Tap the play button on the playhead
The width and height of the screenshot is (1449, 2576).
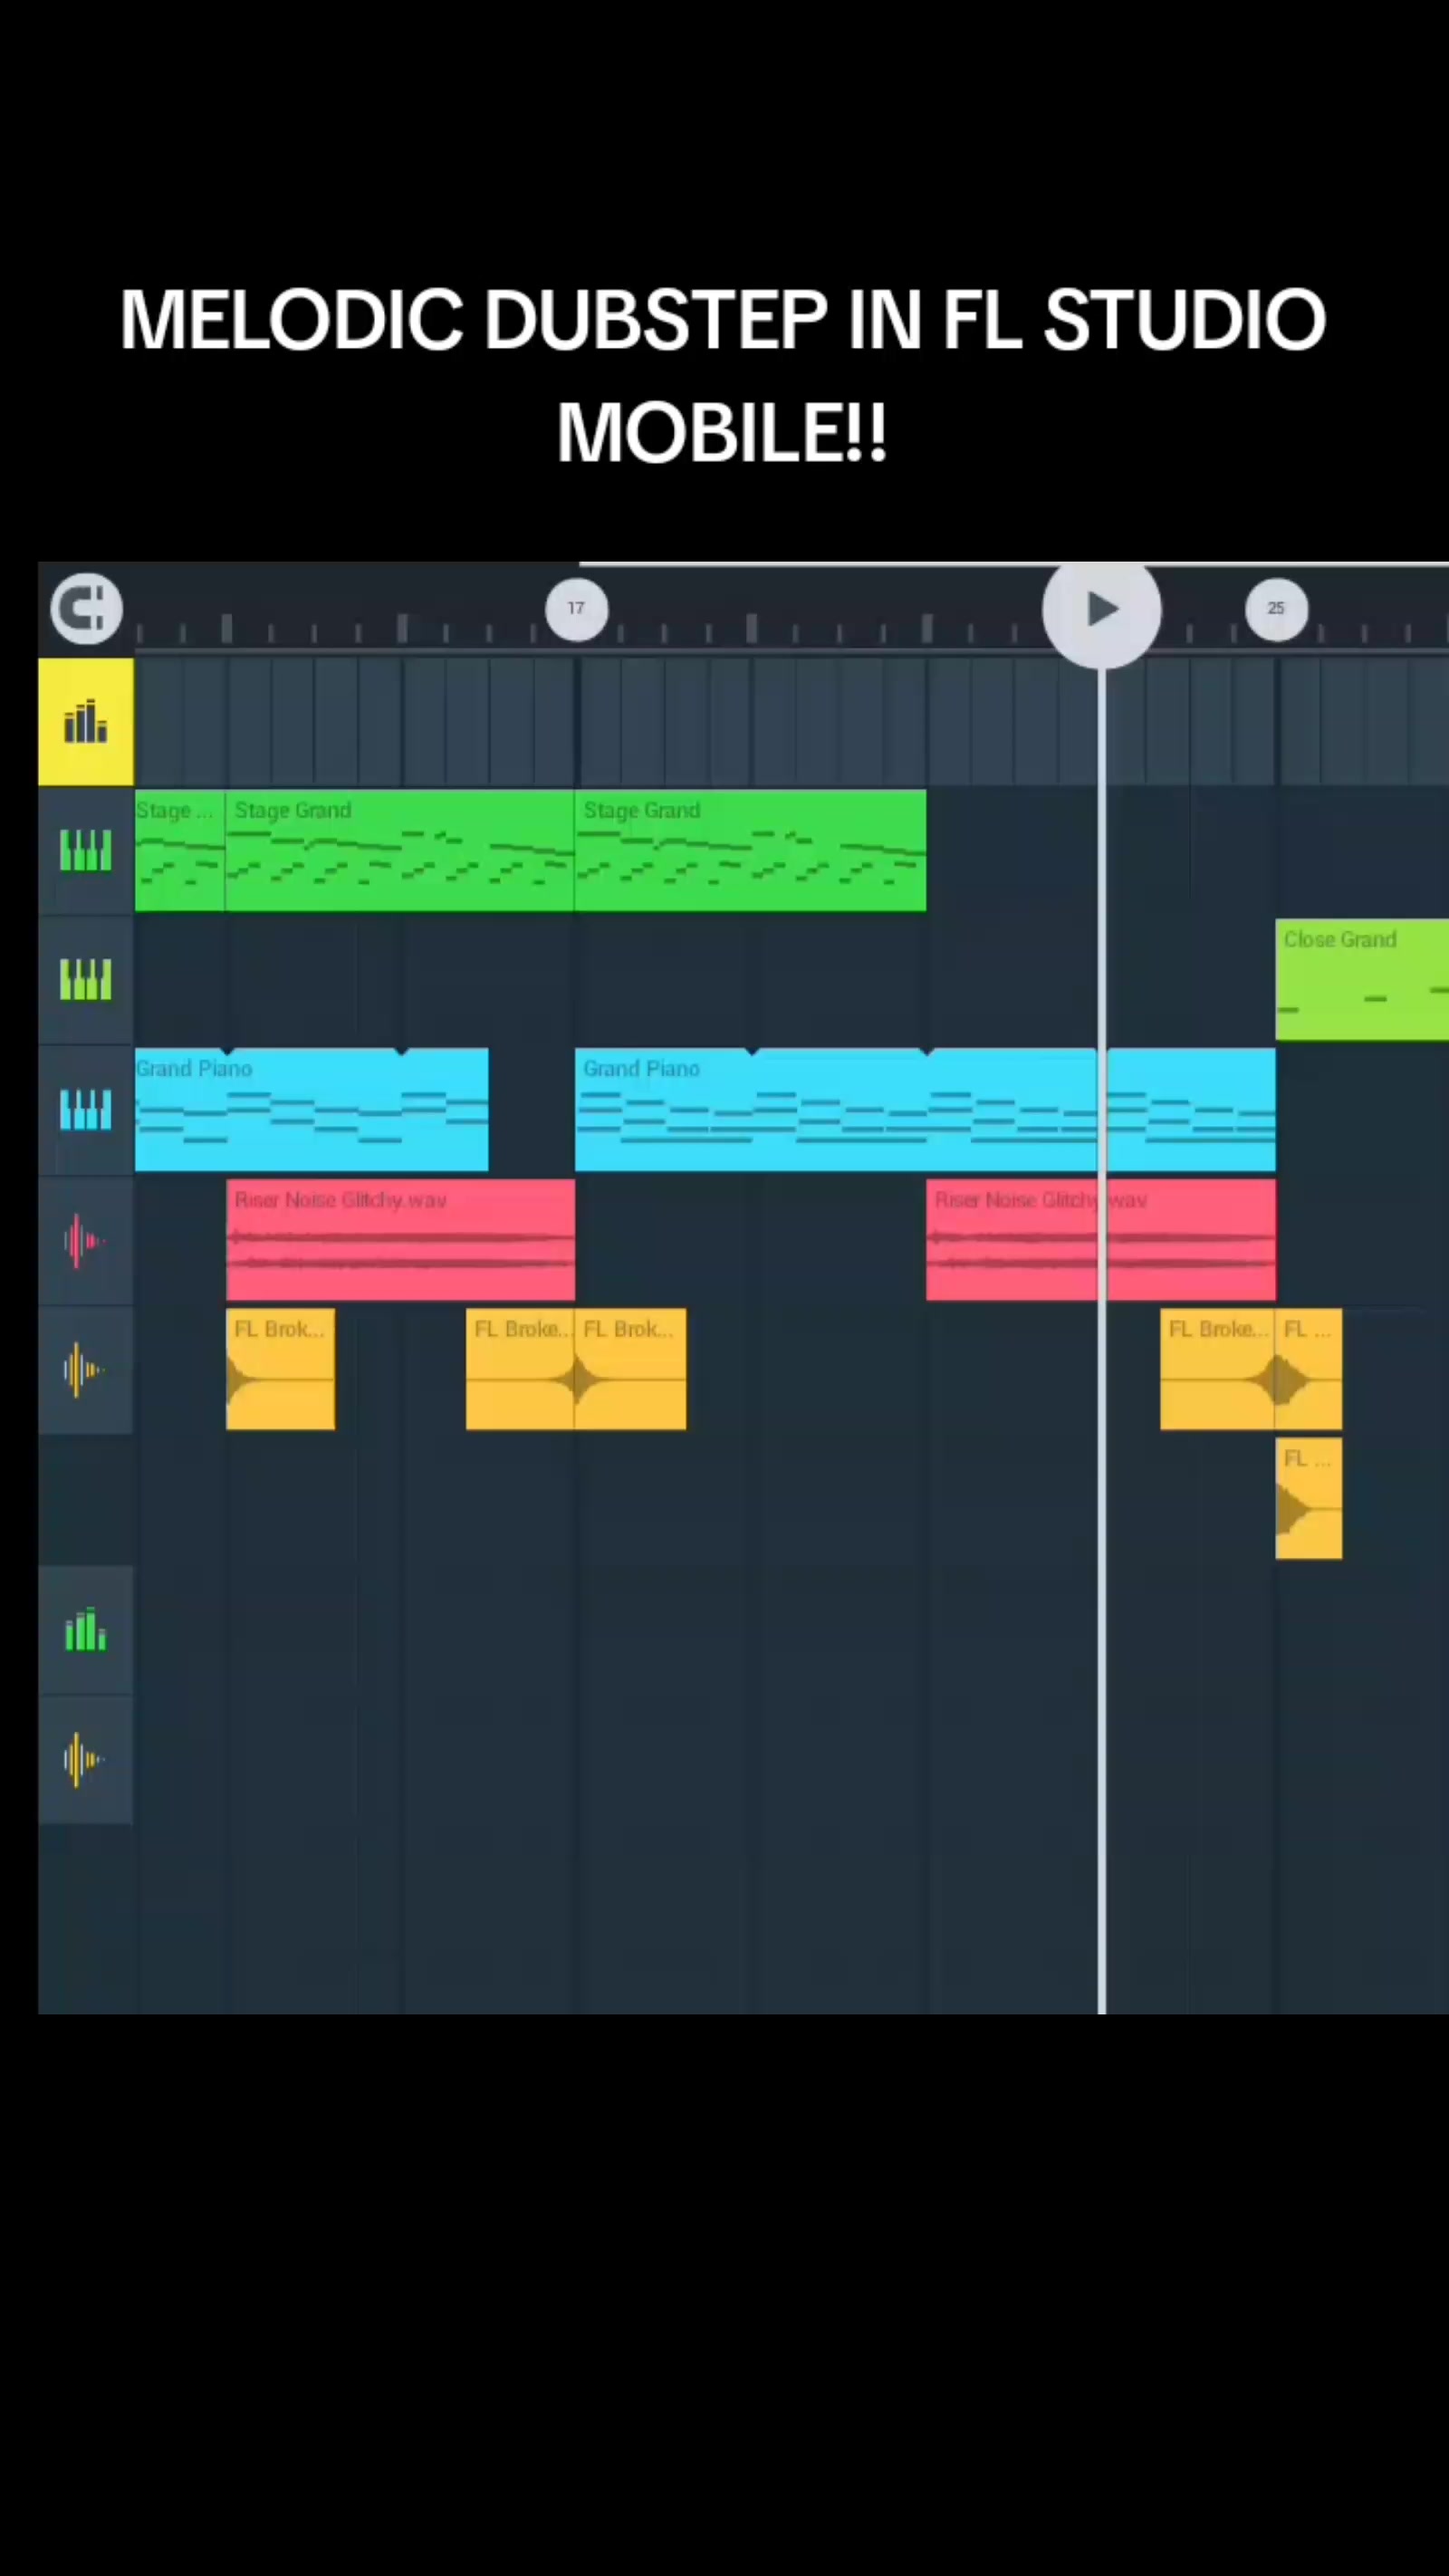[x=1101, y=609]
